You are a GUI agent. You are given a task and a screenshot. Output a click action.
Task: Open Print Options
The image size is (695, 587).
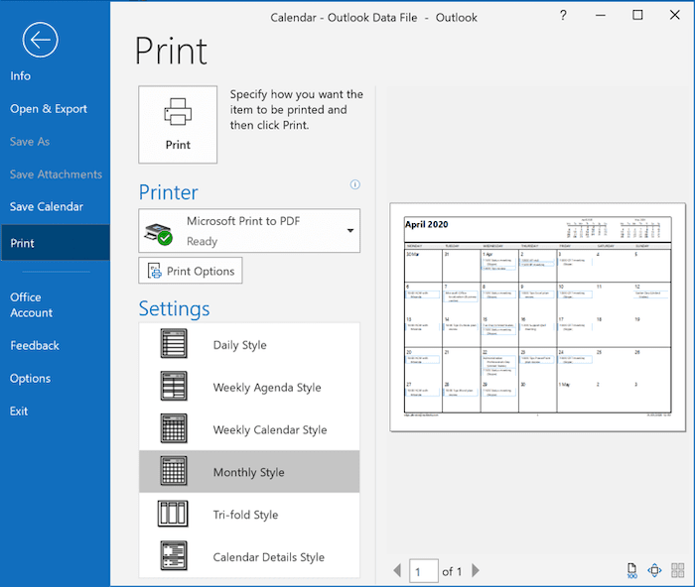[x=191, y=271]
